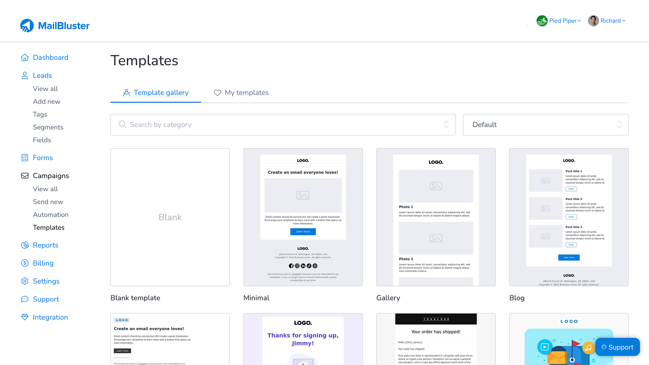The width and height of the screenshot is (649, 365).
Task: Open the Automation link under Campaigns
Action: point(51,215)
